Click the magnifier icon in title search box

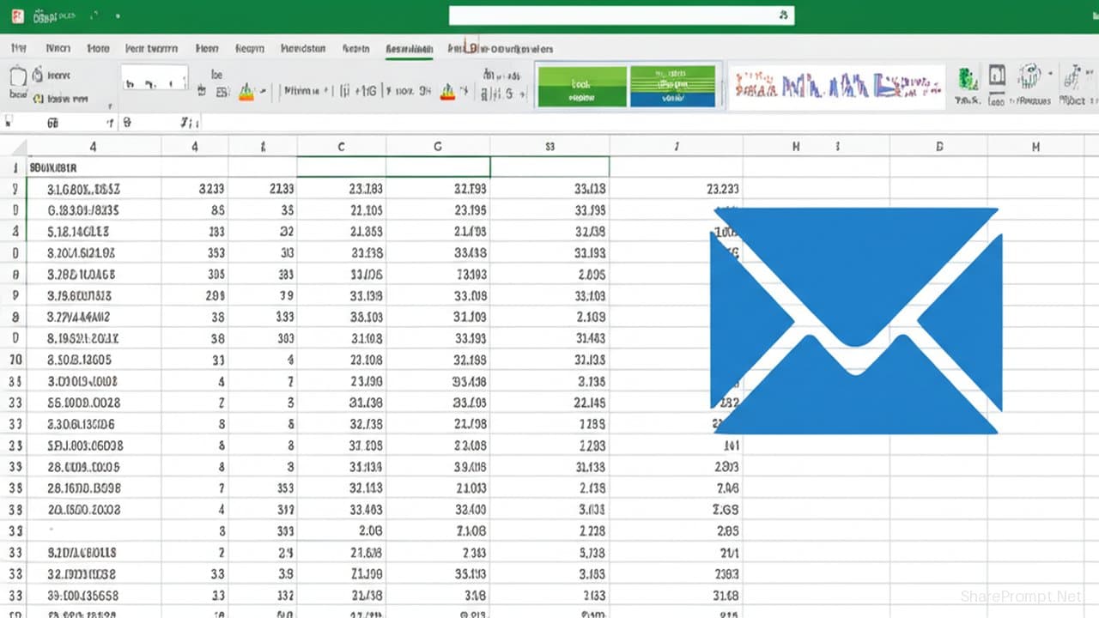[782, 15]
